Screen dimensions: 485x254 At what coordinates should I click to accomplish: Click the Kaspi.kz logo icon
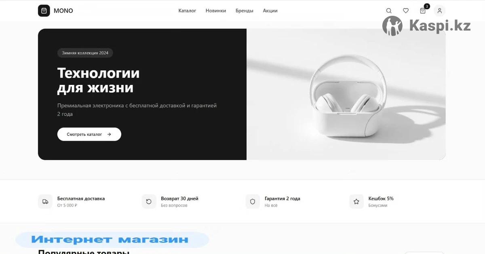392,26
